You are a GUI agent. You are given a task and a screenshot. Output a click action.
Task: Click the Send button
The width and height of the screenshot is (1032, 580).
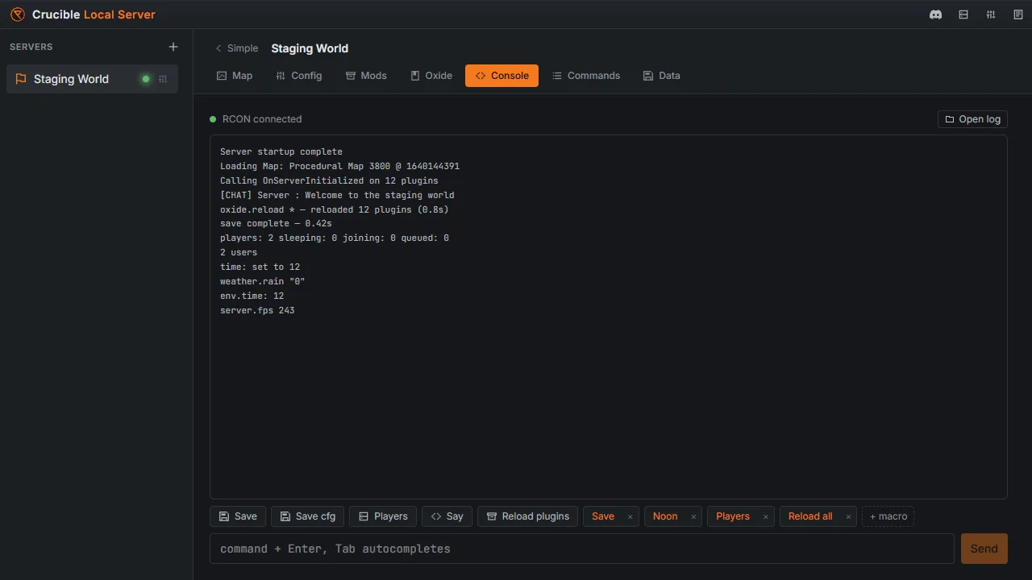(x=984, y=549)
